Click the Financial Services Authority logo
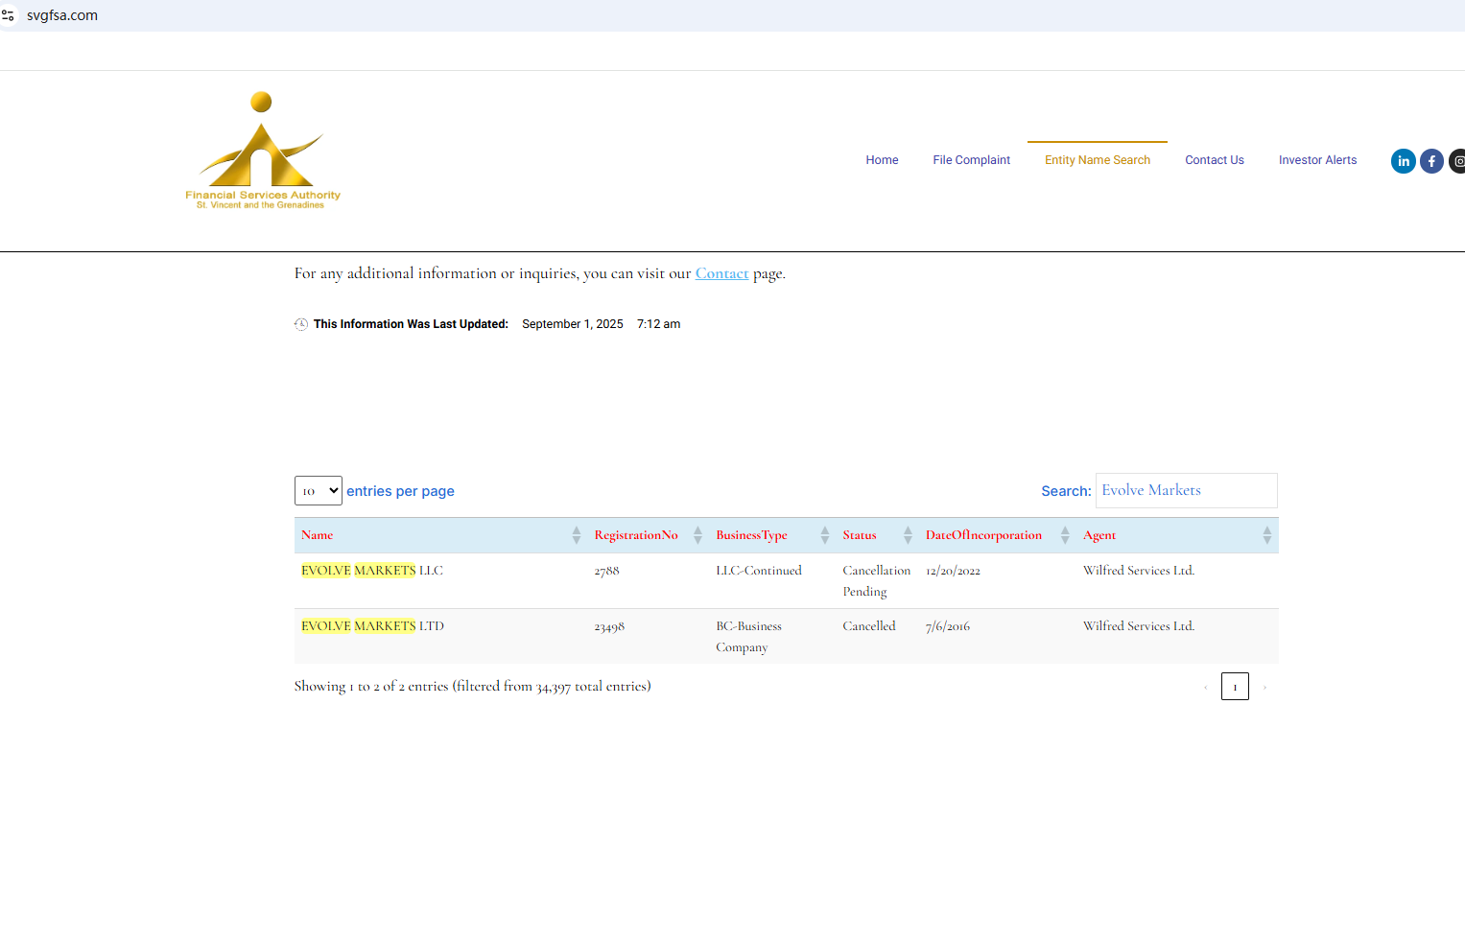This screenshot has height=939, width=1465. coord(262,152)
